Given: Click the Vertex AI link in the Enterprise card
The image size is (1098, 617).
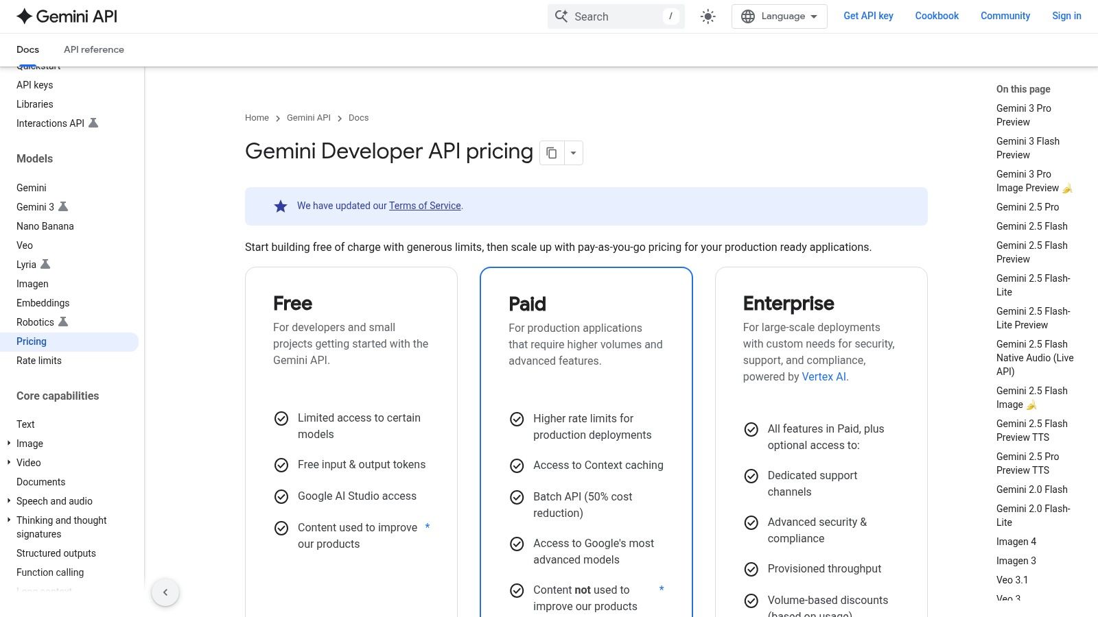Looking at the screenshot, I should click(x=823, y=376).
